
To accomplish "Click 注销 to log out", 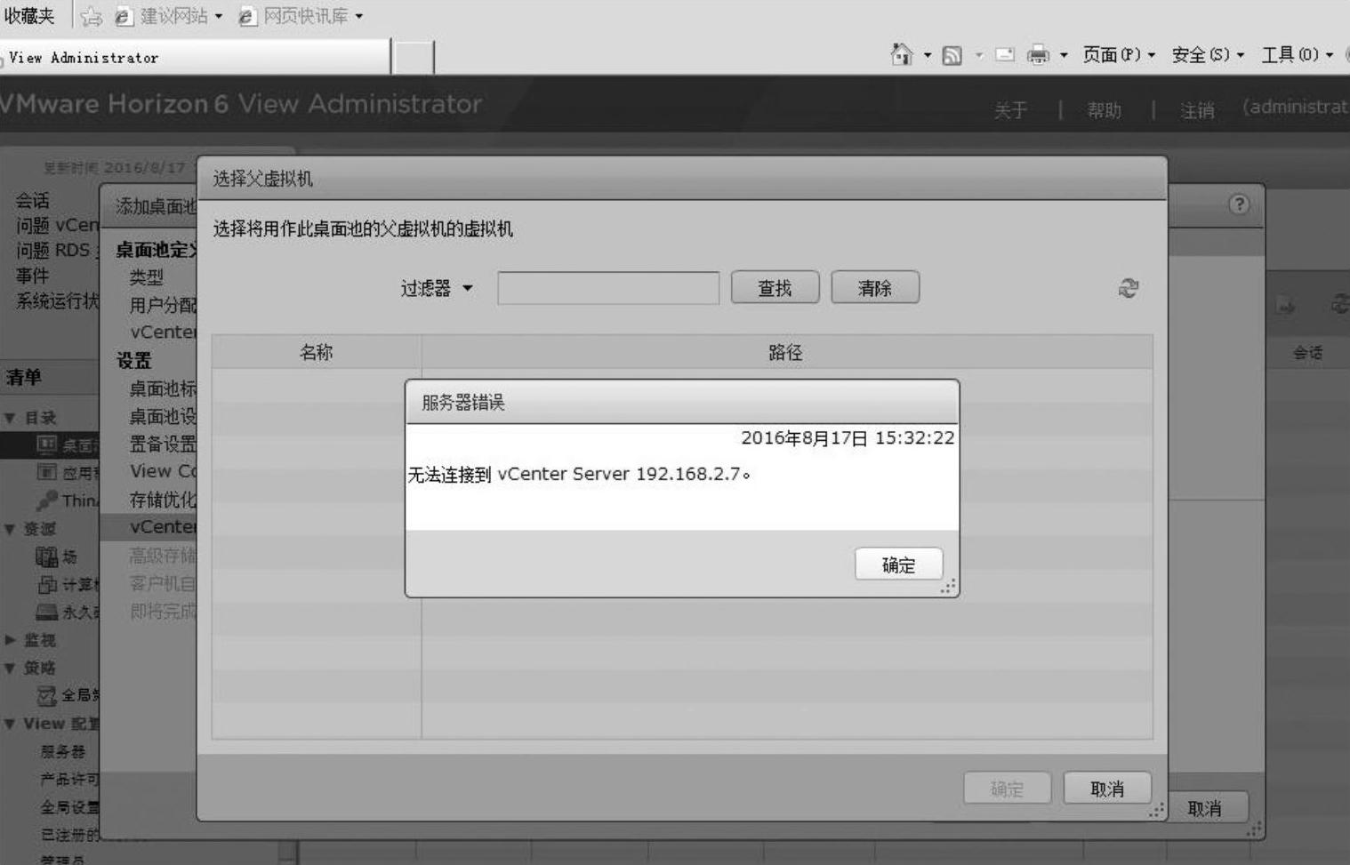I will point(1197,110).
